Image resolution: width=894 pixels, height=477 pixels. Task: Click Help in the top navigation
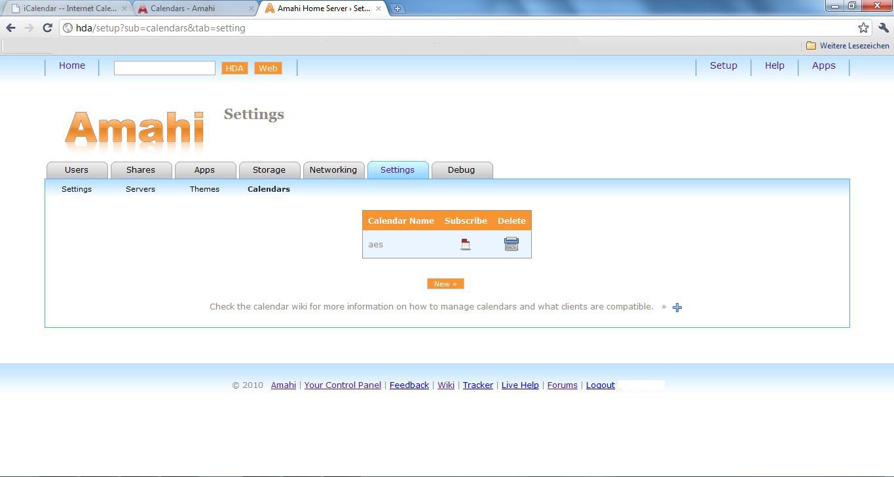point(775,65)
